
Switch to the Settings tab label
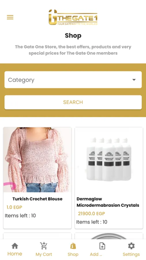pos(131,254)
